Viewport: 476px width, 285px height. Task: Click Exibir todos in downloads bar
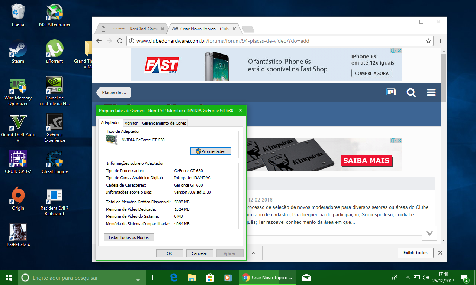[415, 253]
